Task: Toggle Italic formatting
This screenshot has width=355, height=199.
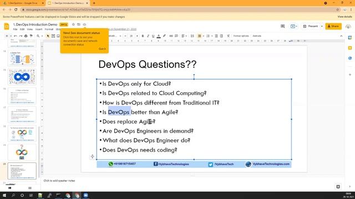Action: (148, 36)
